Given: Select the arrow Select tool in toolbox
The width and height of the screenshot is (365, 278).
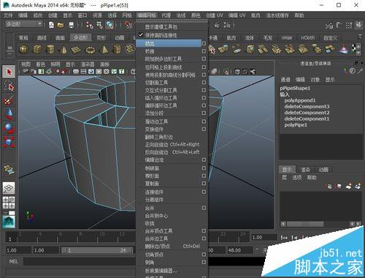Looking at the screenshot, I should pyautogui.click(x=9, y=72).
